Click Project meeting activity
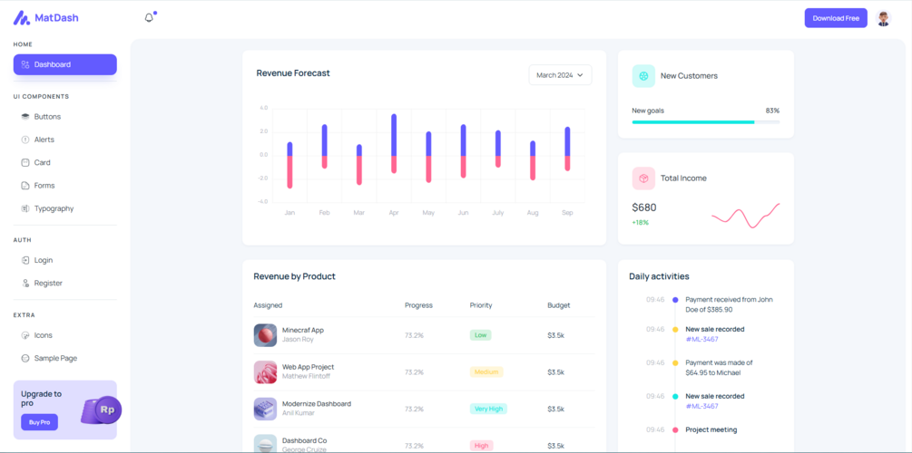The height and width of the screenshot is (453, 912). tap(711, 429)
